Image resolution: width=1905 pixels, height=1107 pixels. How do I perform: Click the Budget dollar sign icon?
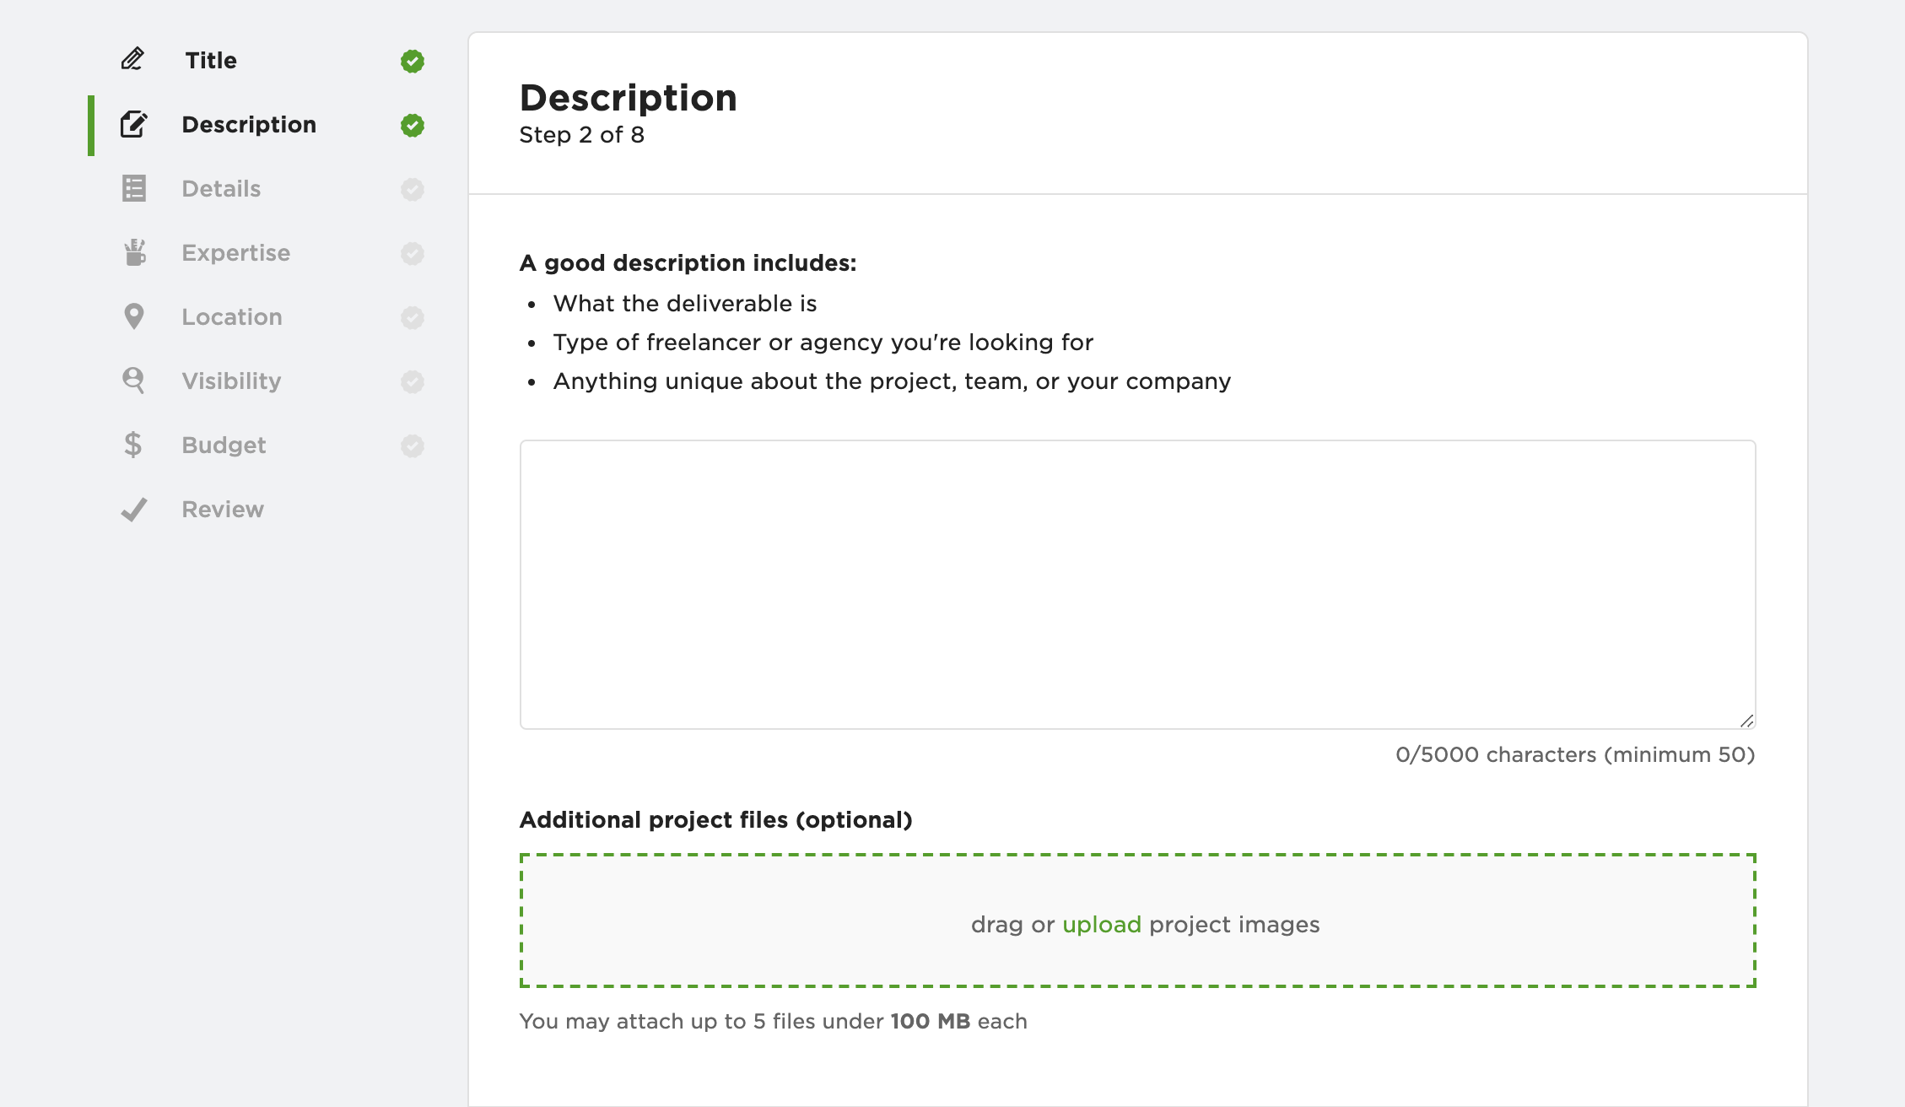click(132, 445)
